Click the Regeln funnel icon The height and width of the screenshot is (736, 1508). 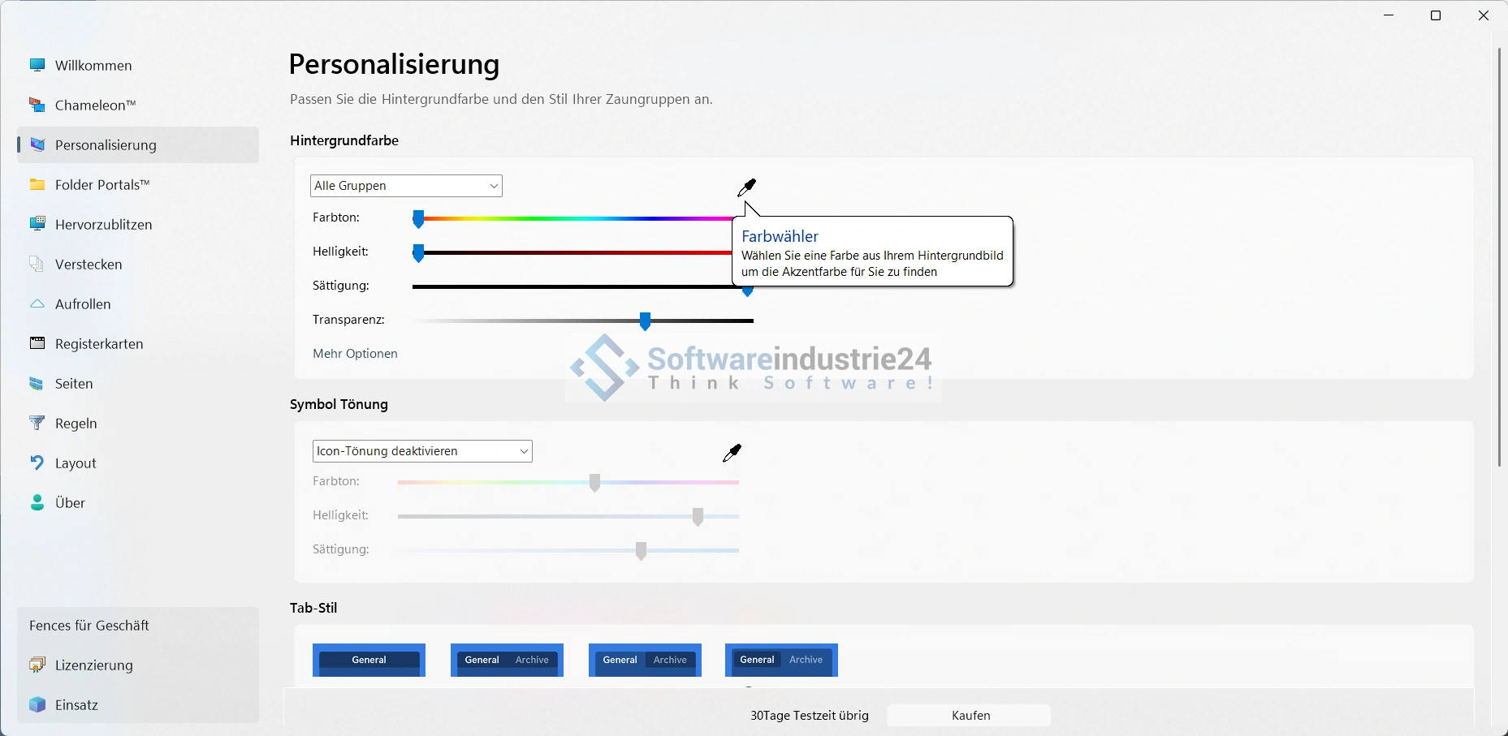click(x=37, y=424)
